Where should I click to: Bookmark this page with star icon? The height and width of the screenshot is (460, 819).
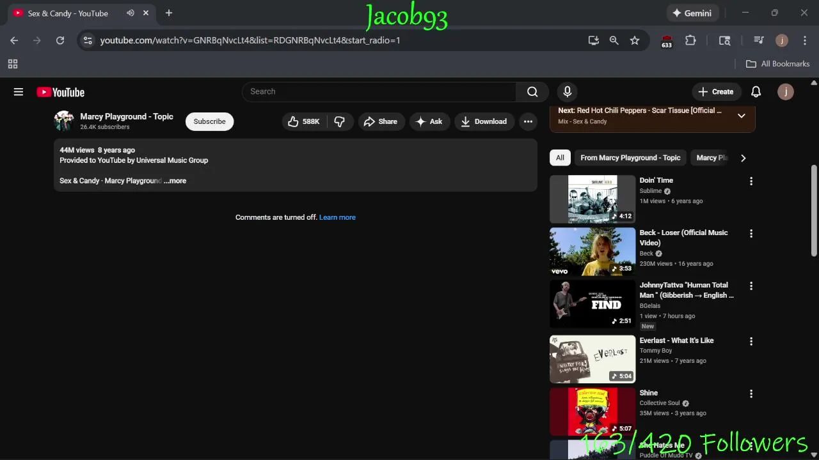tap(635, 40)
